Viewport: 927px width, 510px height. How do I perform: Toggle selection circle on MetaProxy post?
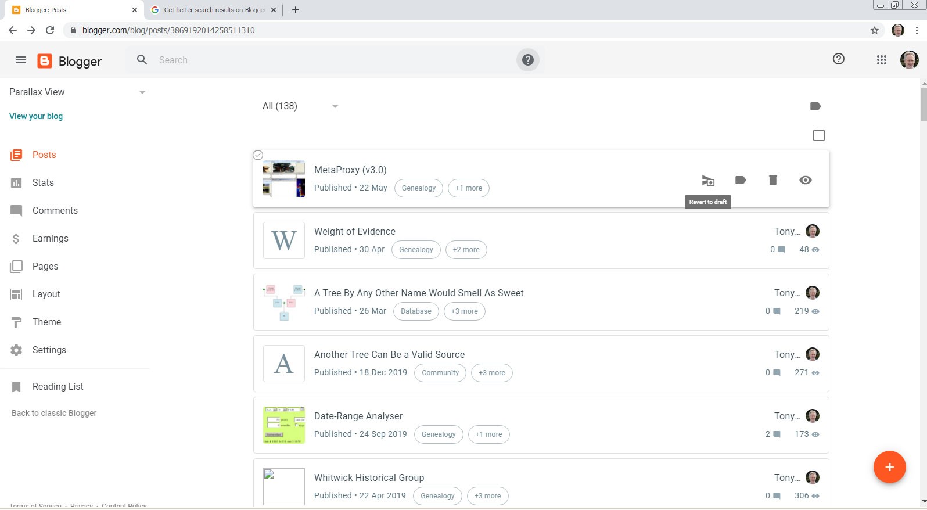point(258,155)
